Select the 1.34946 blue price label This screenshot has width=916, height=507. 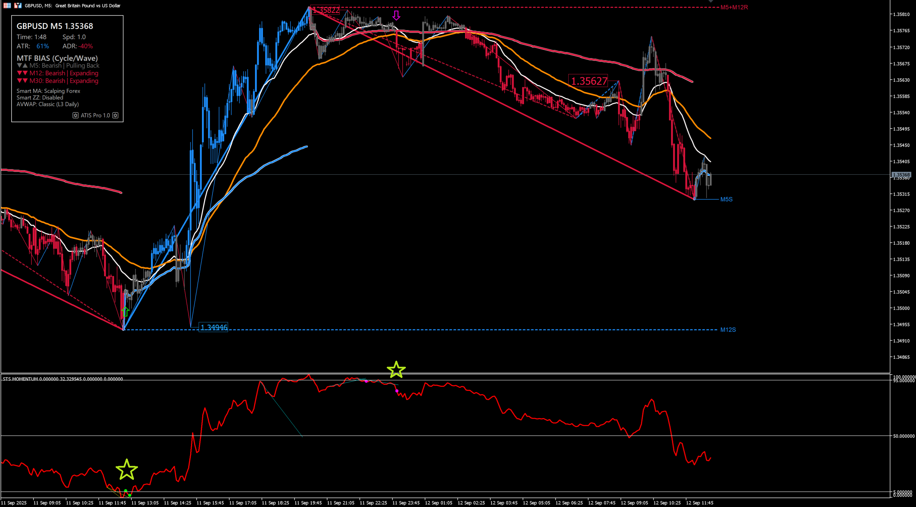213,327
